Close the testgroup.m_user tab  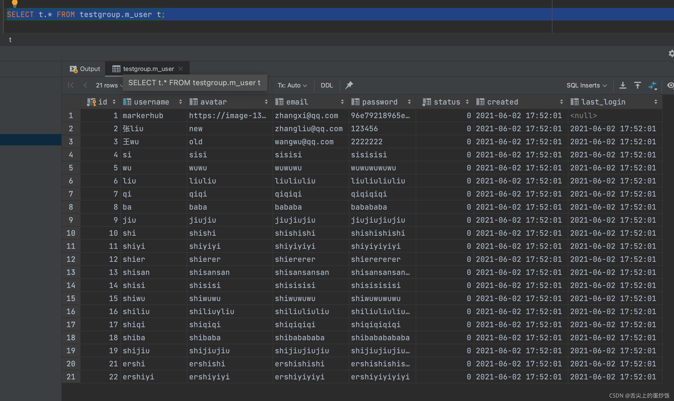pos(181,69)
